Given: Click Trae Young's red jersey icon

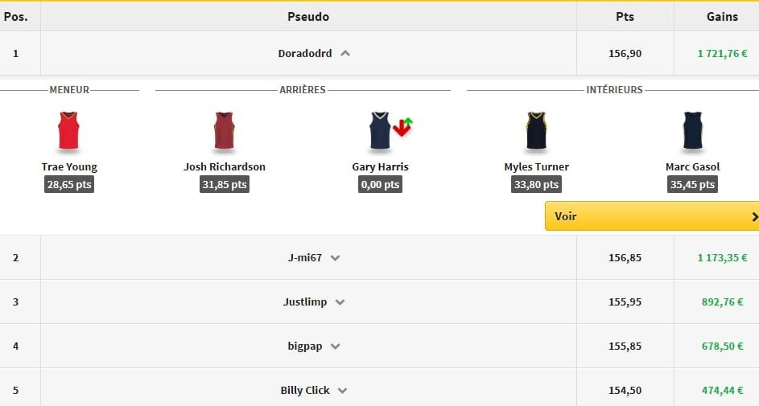Looking at the screenshot, I should tap(69, 130).
